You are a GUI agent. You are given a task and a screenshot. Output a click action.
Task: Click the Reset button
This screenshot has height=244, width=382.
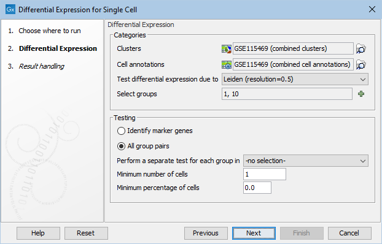pyautogui.click(x=86, y=233)
